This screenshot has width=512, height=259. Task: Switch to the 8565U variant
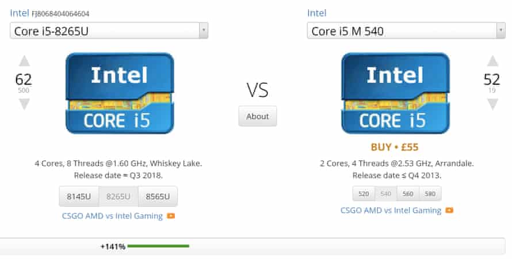[x=158, y=197]
